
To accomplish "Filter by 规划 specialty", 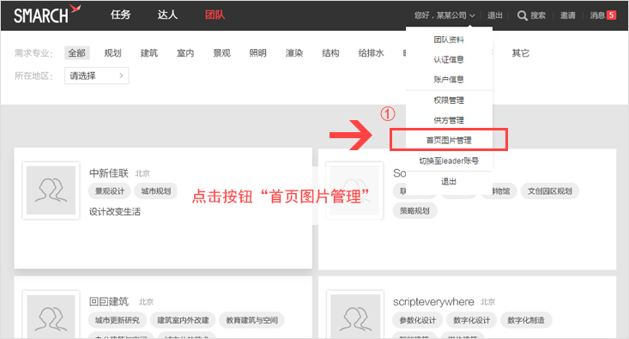I will pyautogui.click(x=112, y=53).
